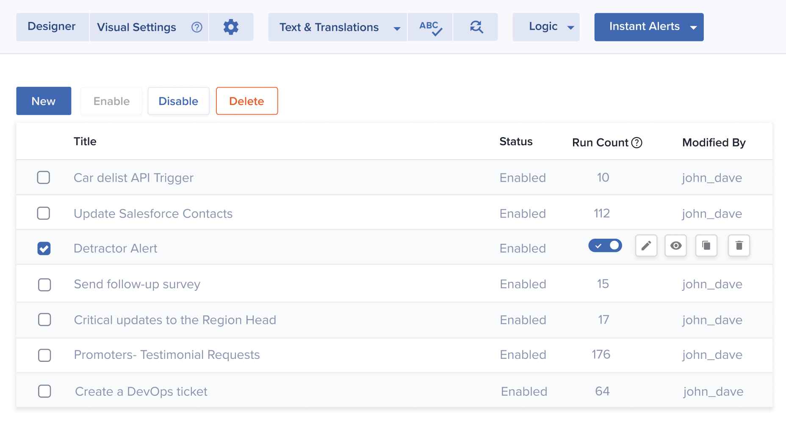Screen dimensions: 786x441
Task: Preview Detractor Alert with eye icon
Action: click(675, 245)
